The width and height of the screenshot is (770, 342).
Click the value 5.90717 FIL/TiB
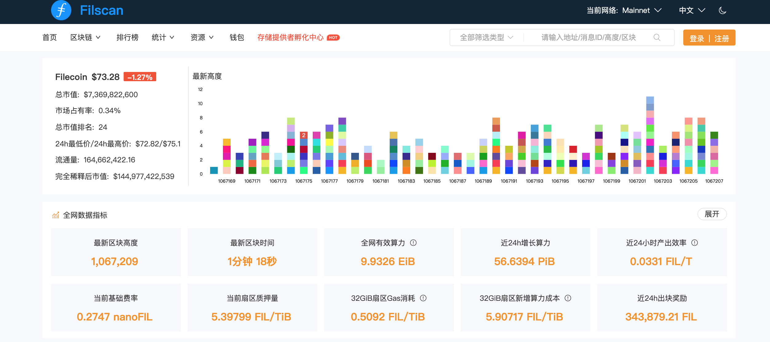pyautogui.click(x=524, y=317)
